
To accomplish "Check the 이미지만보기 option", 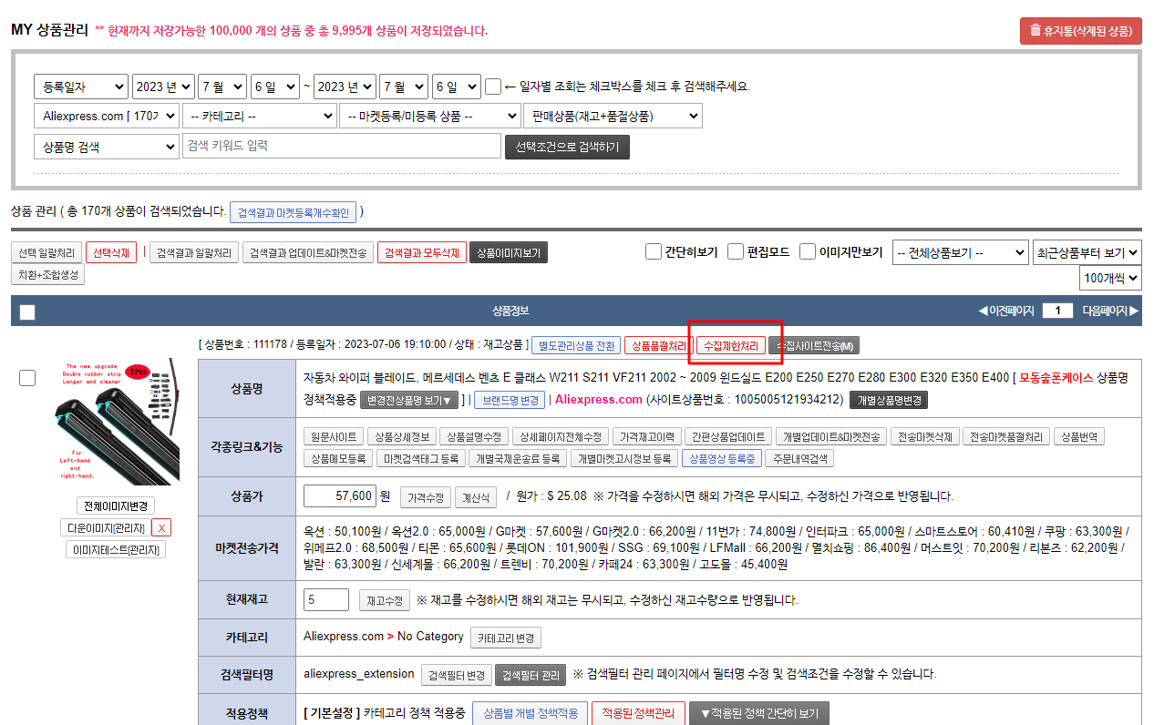I will coord(808,252).
